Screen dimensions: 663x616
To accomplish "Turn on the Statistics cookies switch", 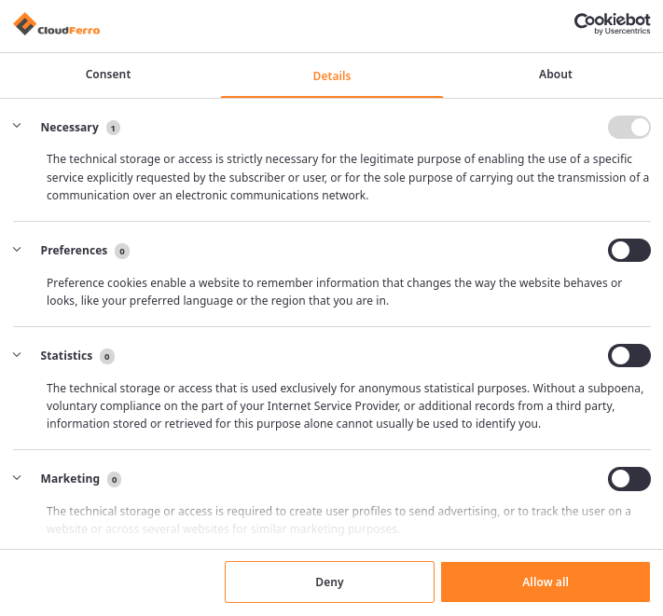I will coord(628,356).
